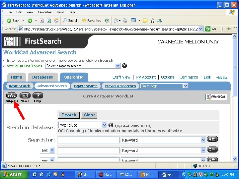Open the browser Help menu
Screen dimensions: 239x179
click(71, 12)
